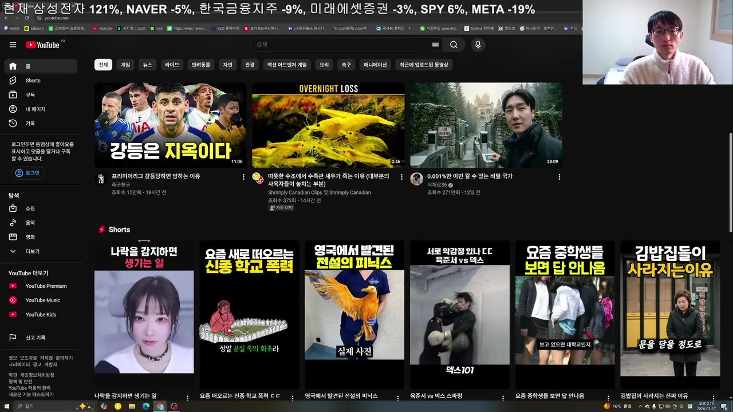The height and width of the screenshot is (412, 733).
Task: Play the 신종 학교 폭력 short
Action: coord(249,314)
